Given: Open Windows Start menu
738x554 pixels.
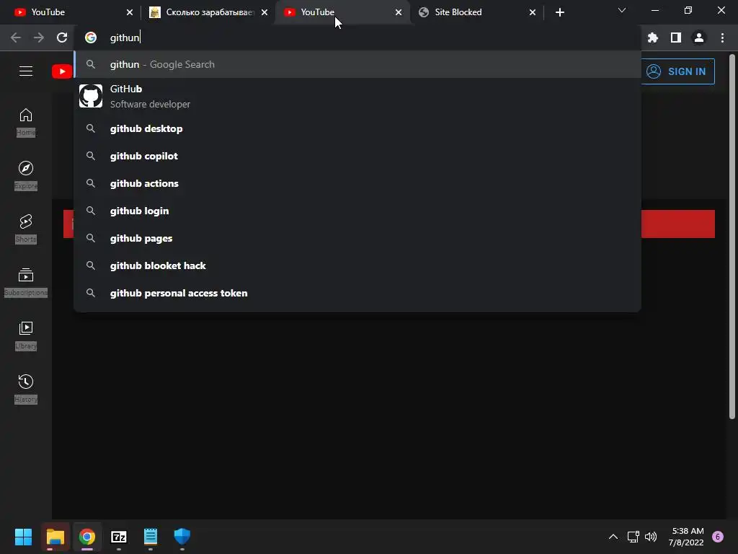Looking at the screenshot, I should pyautogui.click(x=23, y=537).
